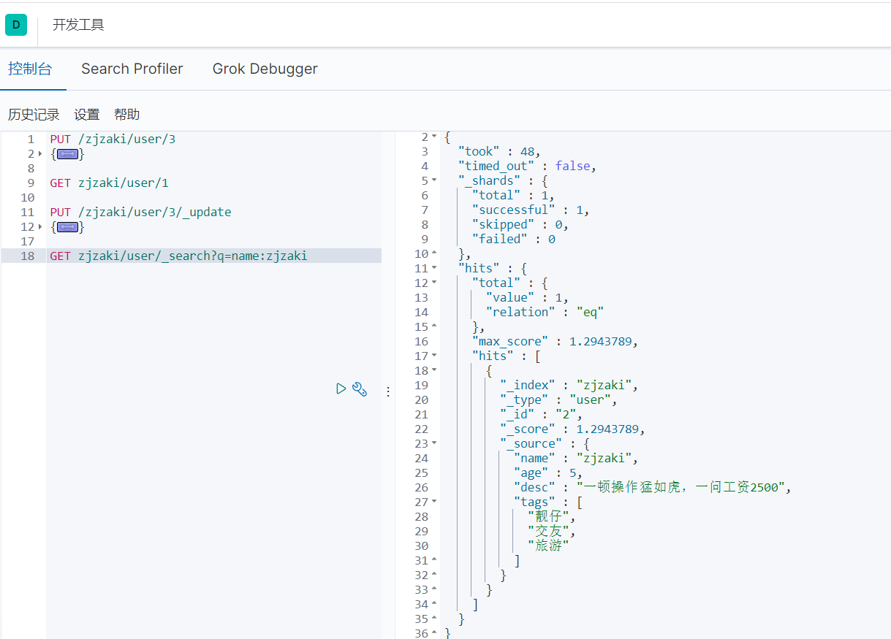Collapse the root object at output line 2

tap(434, 137)
